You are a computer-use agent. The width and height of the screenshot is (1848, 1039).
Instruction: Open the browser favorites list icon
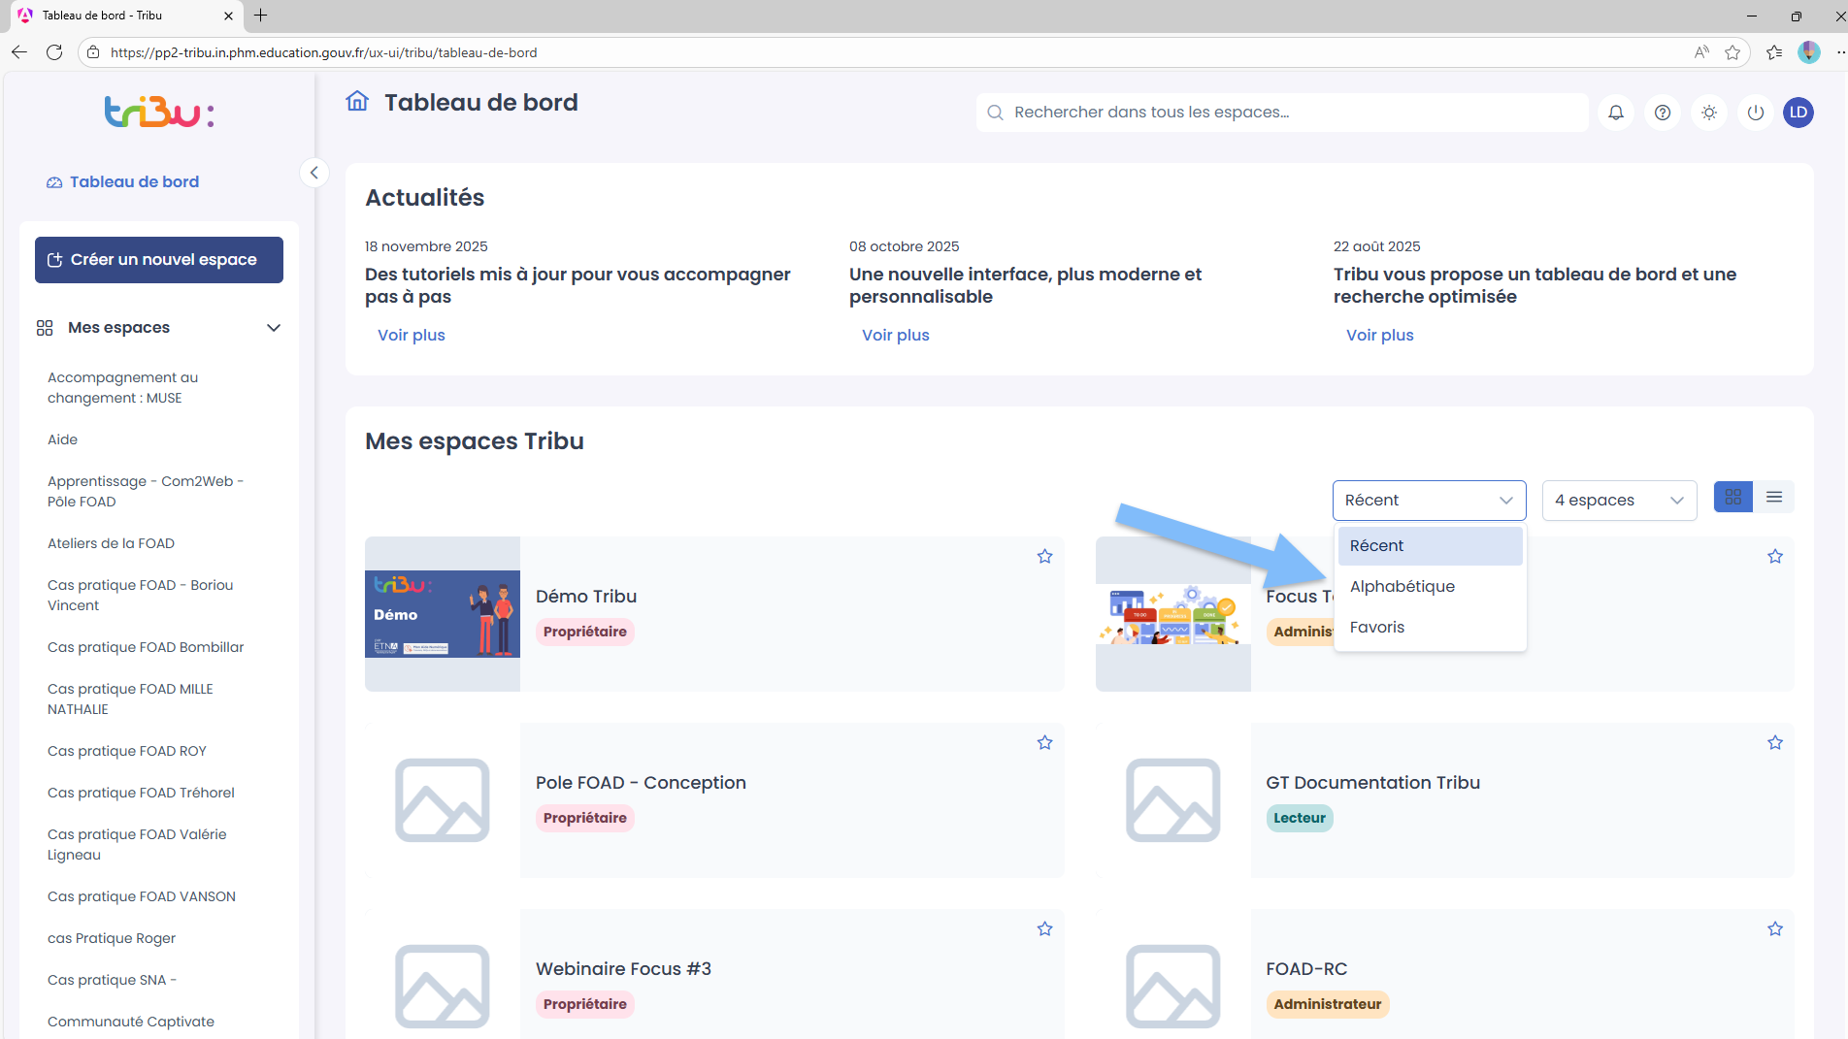(1774, 52)
